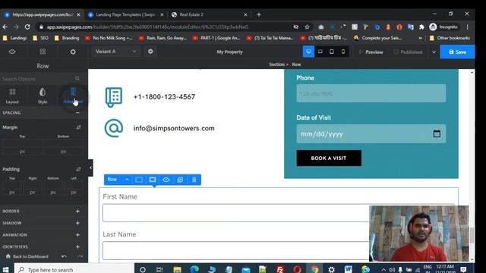Toggle linked Margin values icon
Screen dimensions: 486x273
[x=78, y=127]
